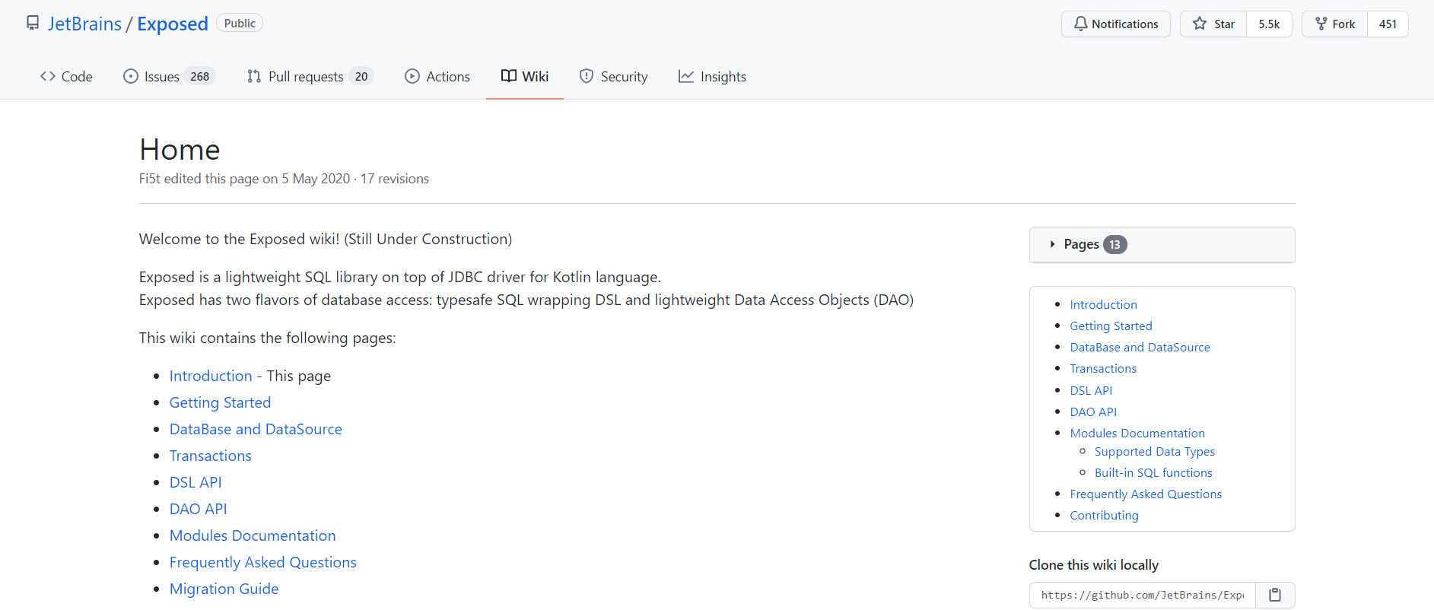Viewport: 1434px width, 610px height.
Task: Open the JetBrains organization link
Action: (84, 24)
